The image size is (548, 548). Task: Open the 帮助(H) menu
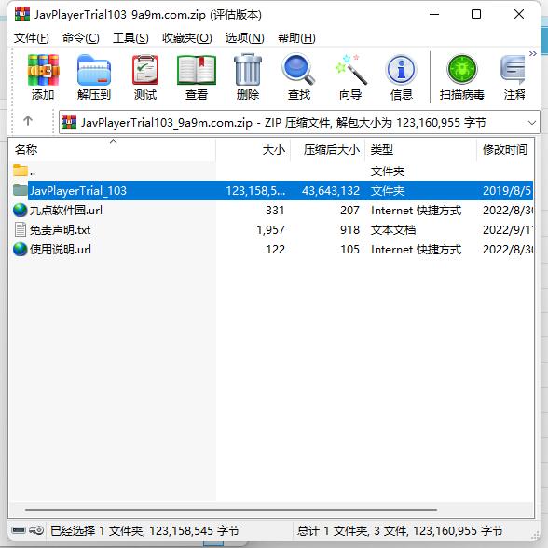point(296,37)
